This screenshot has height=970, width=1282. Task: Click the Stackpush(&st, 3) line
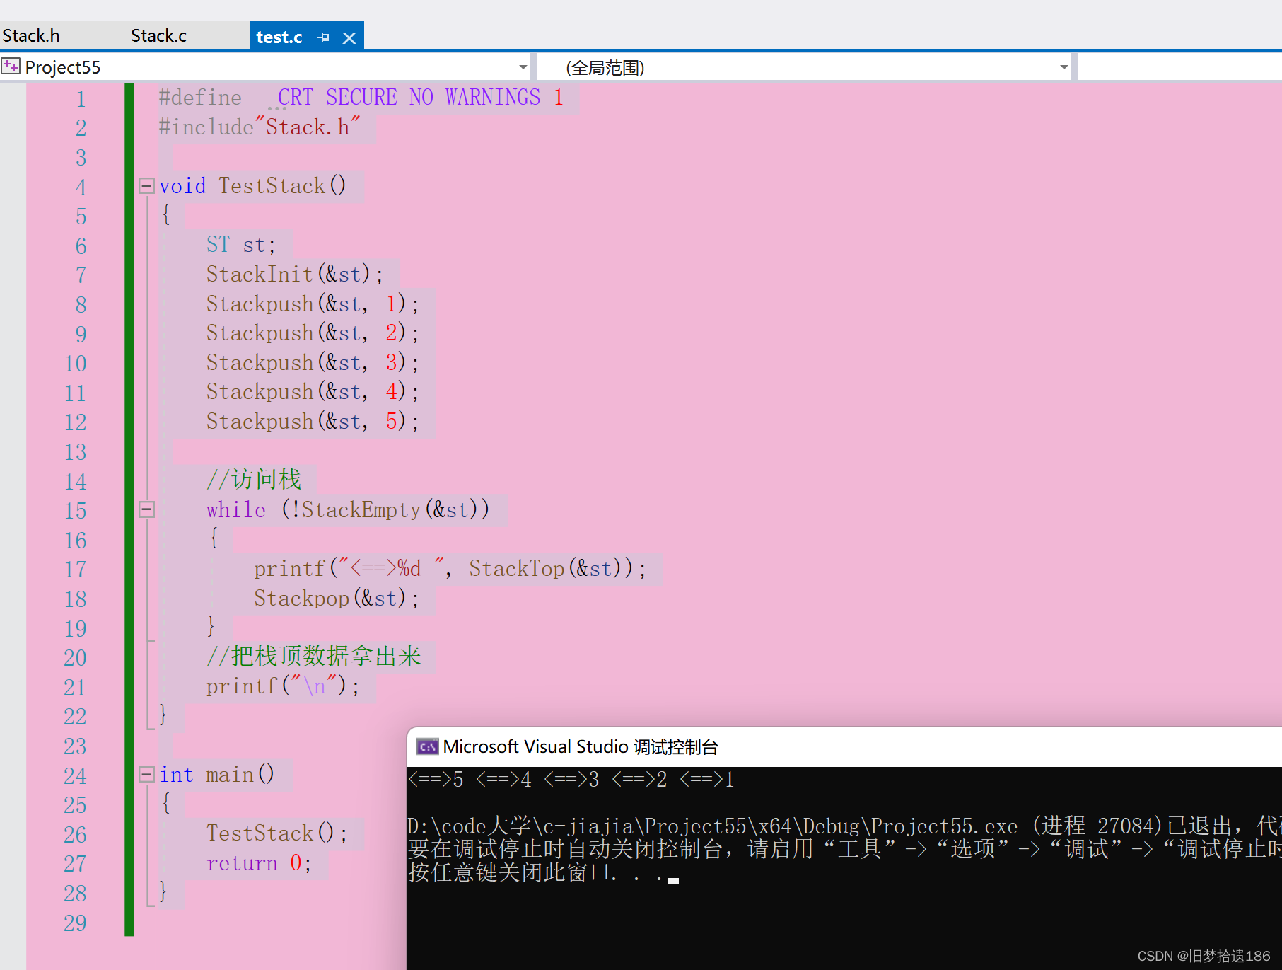(313, 362)
